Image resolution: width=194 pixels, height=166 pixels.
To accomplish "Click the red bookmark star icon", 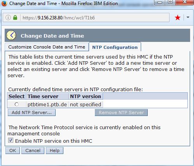I will pyautogui.click(x=177, y=17).
